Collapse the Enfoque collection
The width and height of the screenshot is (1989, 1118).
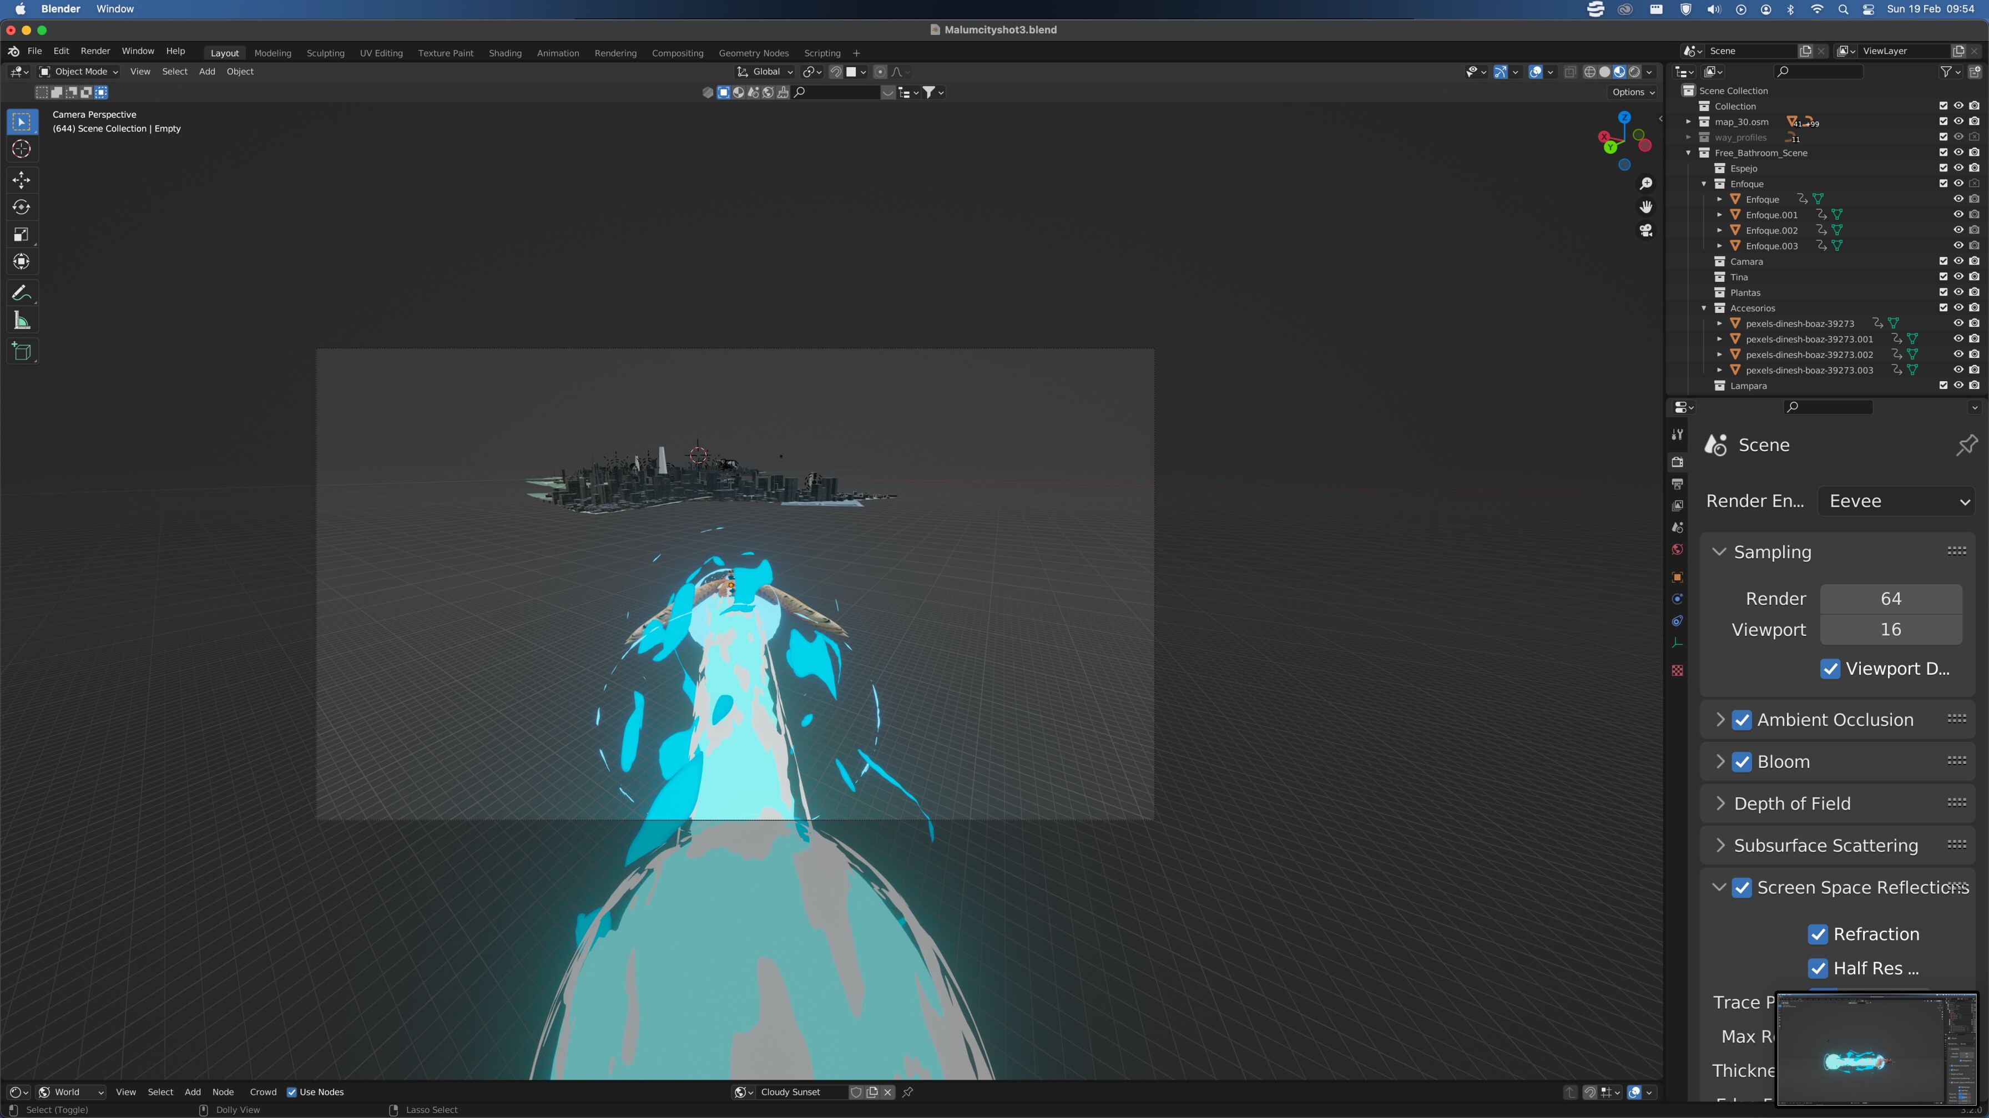coord(1704,184)
